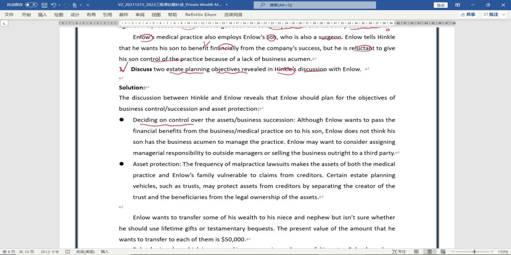Screen dimensions: 511x255
Task: Switch to Print Layout view icon
Action: click(x=430, y=252)
